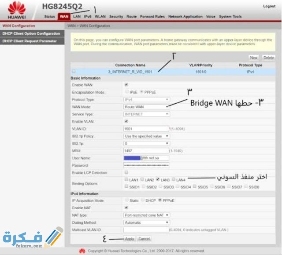Check the SSID2 binding option

pyautogui.click(x=144, y=186)
